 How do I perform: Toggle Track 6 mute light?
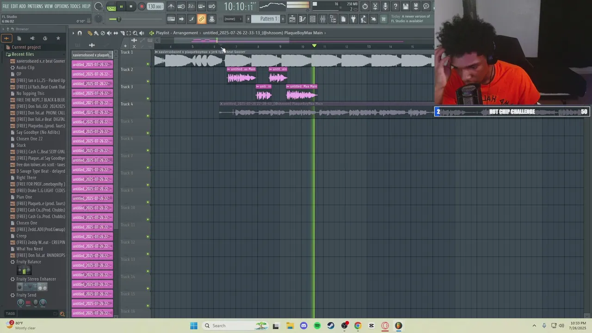click(148, 150)
